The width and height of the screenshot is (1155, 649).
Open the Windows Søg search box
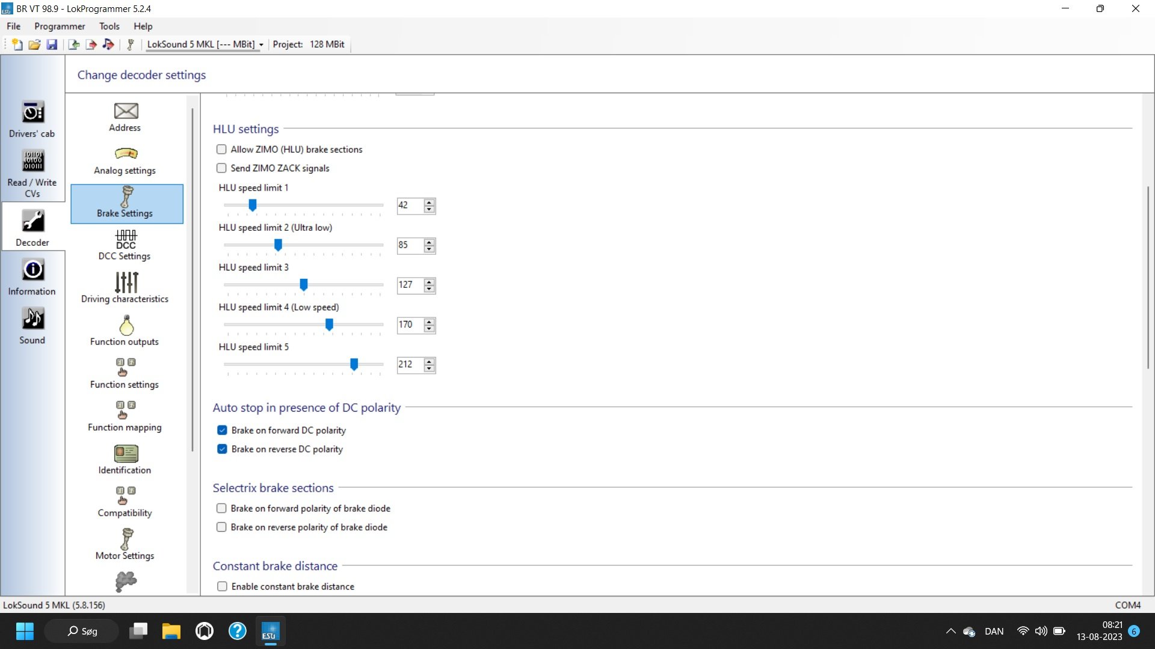click(x=82, y=632)
